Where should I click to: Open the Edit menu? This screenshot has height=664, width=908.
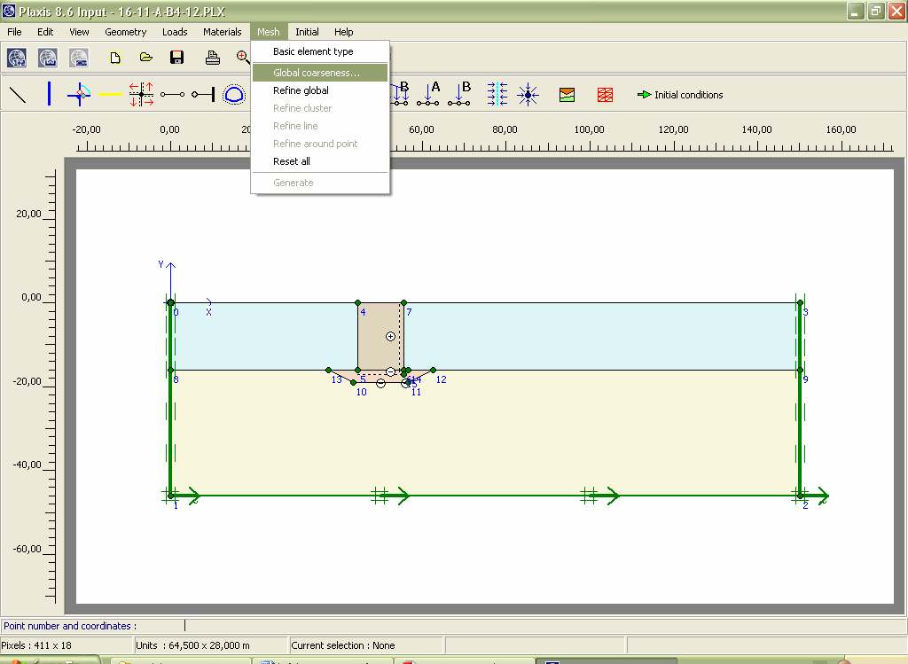click(x=45, y=32)
